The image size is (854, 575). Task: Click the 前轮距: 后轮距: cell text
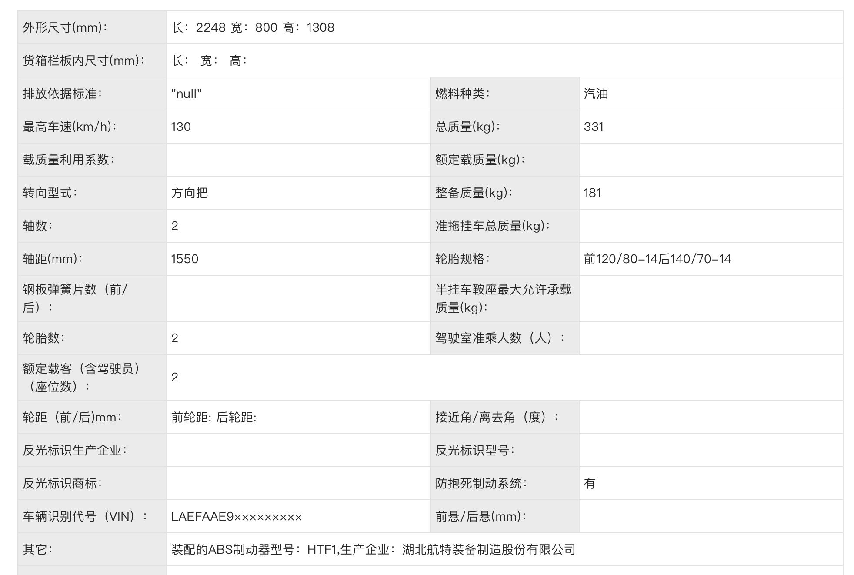click(x=214, y=418)
